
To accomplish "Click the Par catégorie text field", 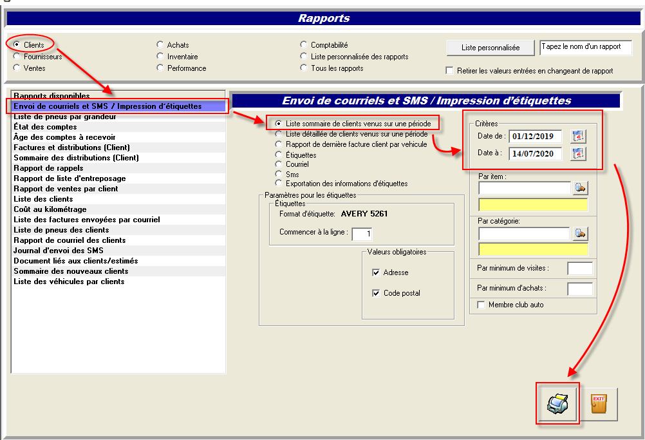I will tap(525, 233).
